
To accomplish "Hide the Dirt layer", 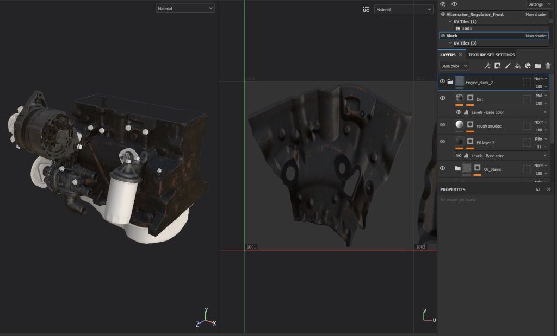I will coord(442,98).
